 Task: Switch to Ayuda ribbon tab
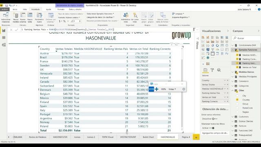(49, 9)
